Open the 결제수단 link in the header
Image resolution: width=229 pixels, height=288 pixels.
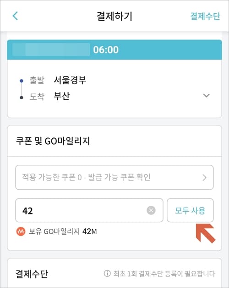[205, 16]
